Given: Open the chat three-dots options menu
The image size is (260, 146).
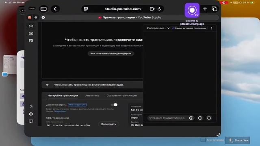Looking at the screenshot, I should point(211,28).
